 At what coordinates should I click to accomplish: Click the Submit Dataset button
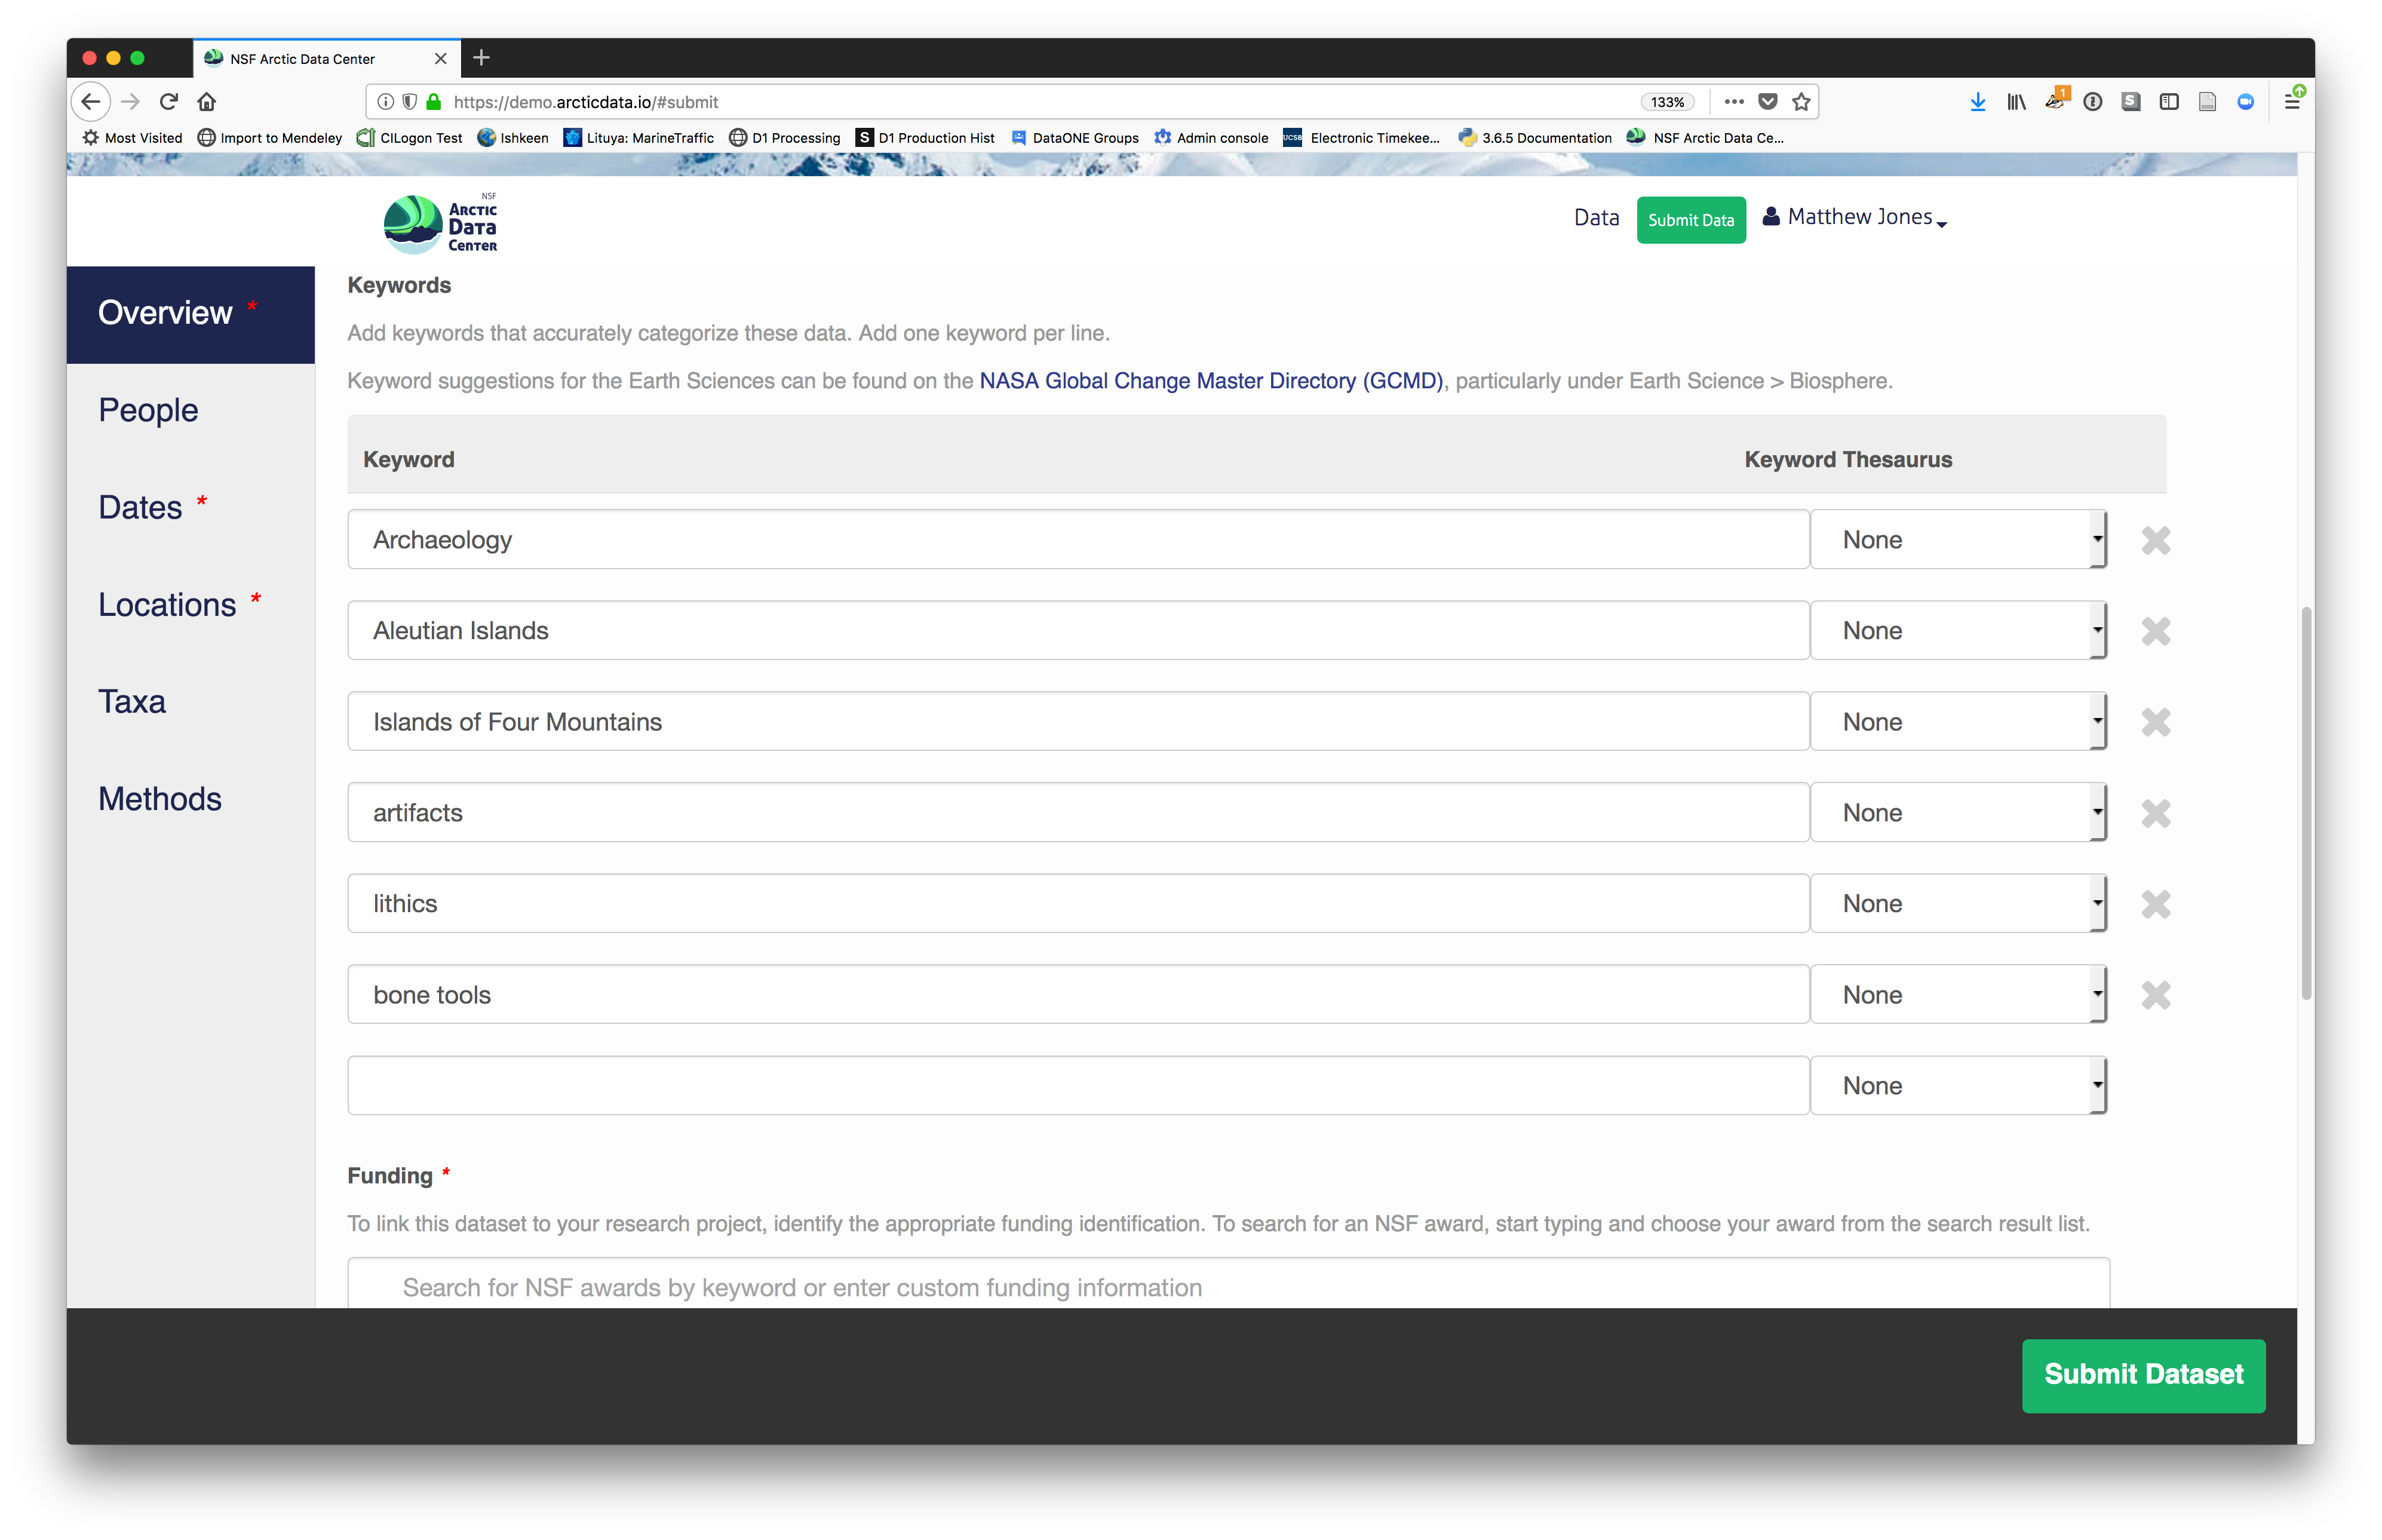click(x=2143, y=1375)
